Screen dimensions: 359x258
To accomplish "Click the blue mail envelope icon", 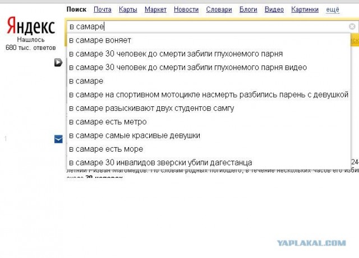I will [58, 139].
